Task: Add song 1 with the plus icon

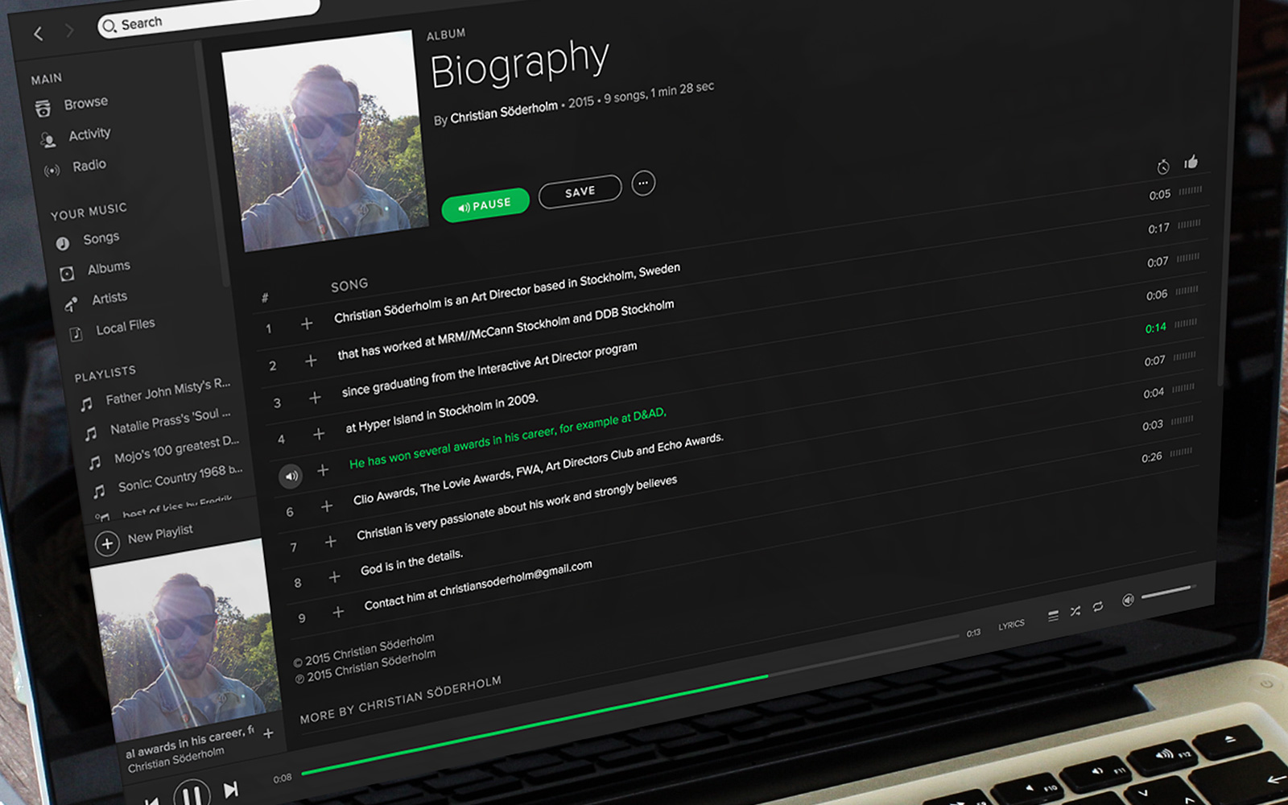Action: (306, 324)
